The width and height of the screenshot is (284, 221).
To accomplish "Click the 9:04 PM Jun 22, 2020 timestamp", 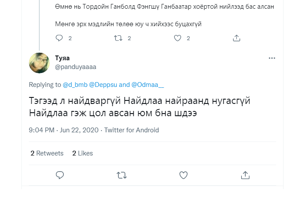I will click(64, 130).
